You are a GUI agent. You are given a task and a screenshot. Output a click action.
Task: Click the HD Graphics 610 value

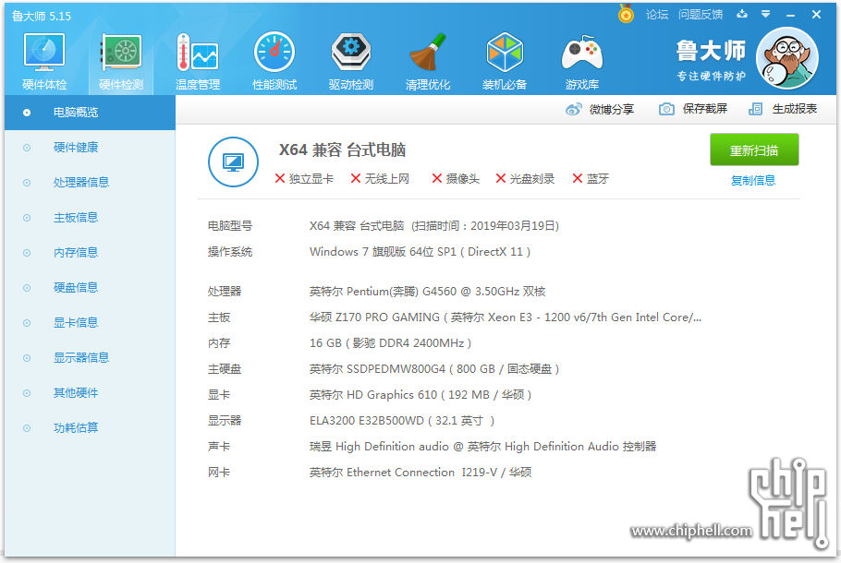(420, 395)
